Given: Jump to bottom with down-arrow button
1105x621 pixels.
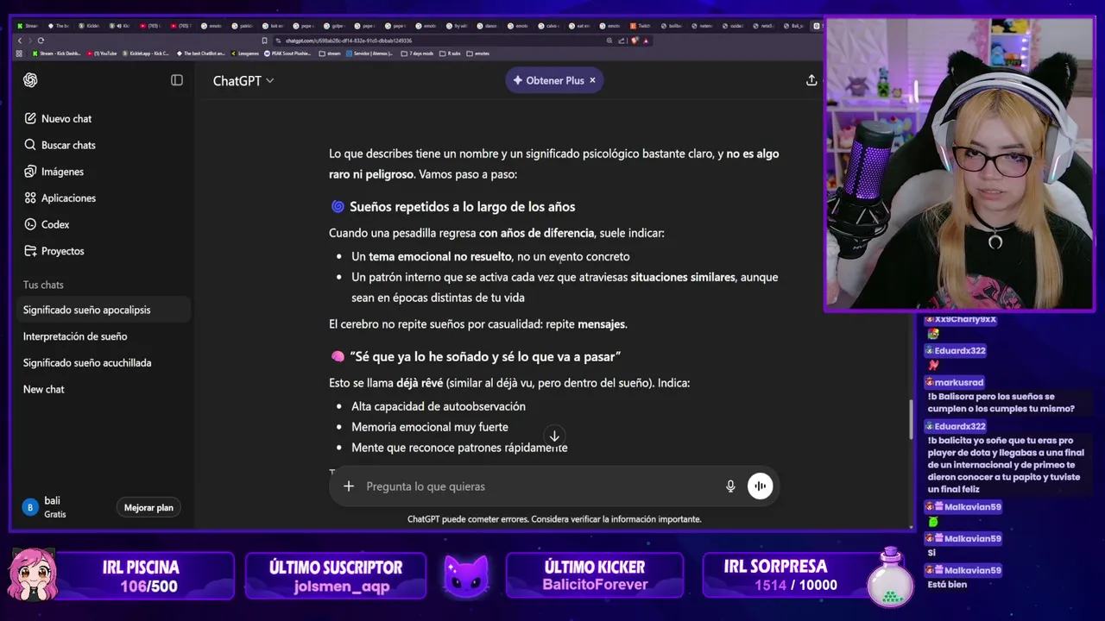Looking at the screenshot, I should coord(554,436).
